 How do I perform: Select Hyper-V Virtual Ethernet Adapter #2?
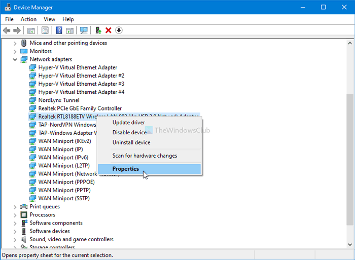[x=81, y=76]
